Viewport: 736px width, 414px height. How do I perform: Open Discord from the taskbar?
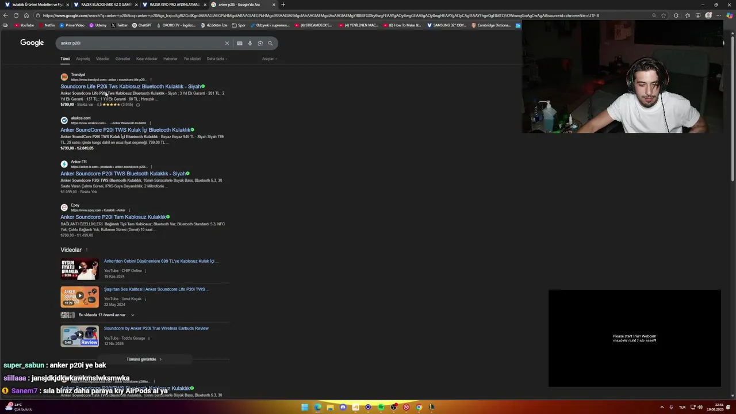click(343, 407)
